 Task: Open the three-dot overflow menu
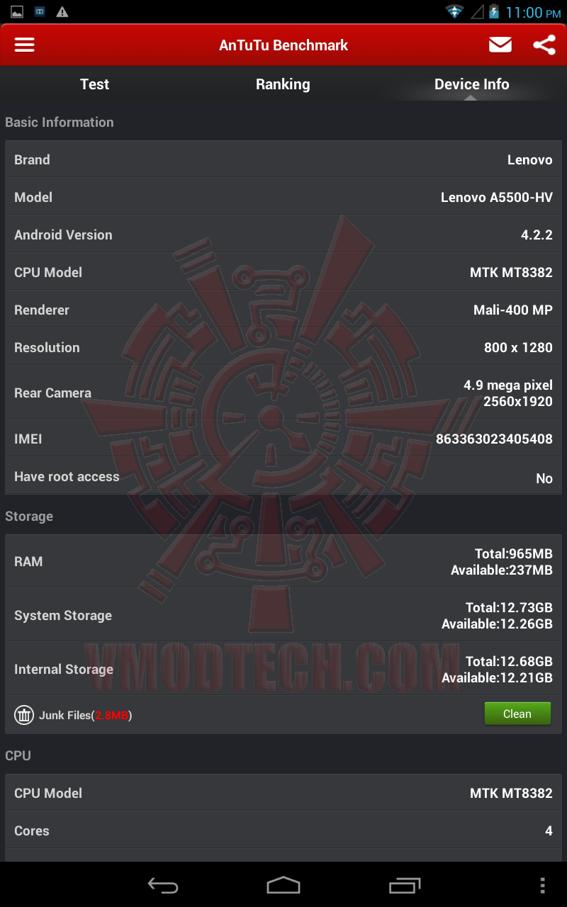pos(542,885)
